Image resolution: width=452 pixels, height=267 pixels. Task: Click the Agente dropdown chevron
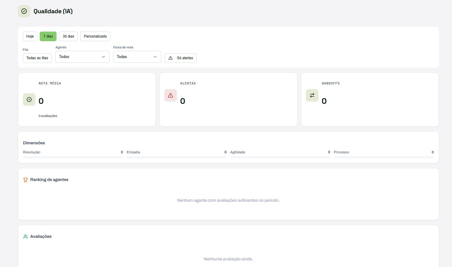pyautogui.click(x=103, y=57)
